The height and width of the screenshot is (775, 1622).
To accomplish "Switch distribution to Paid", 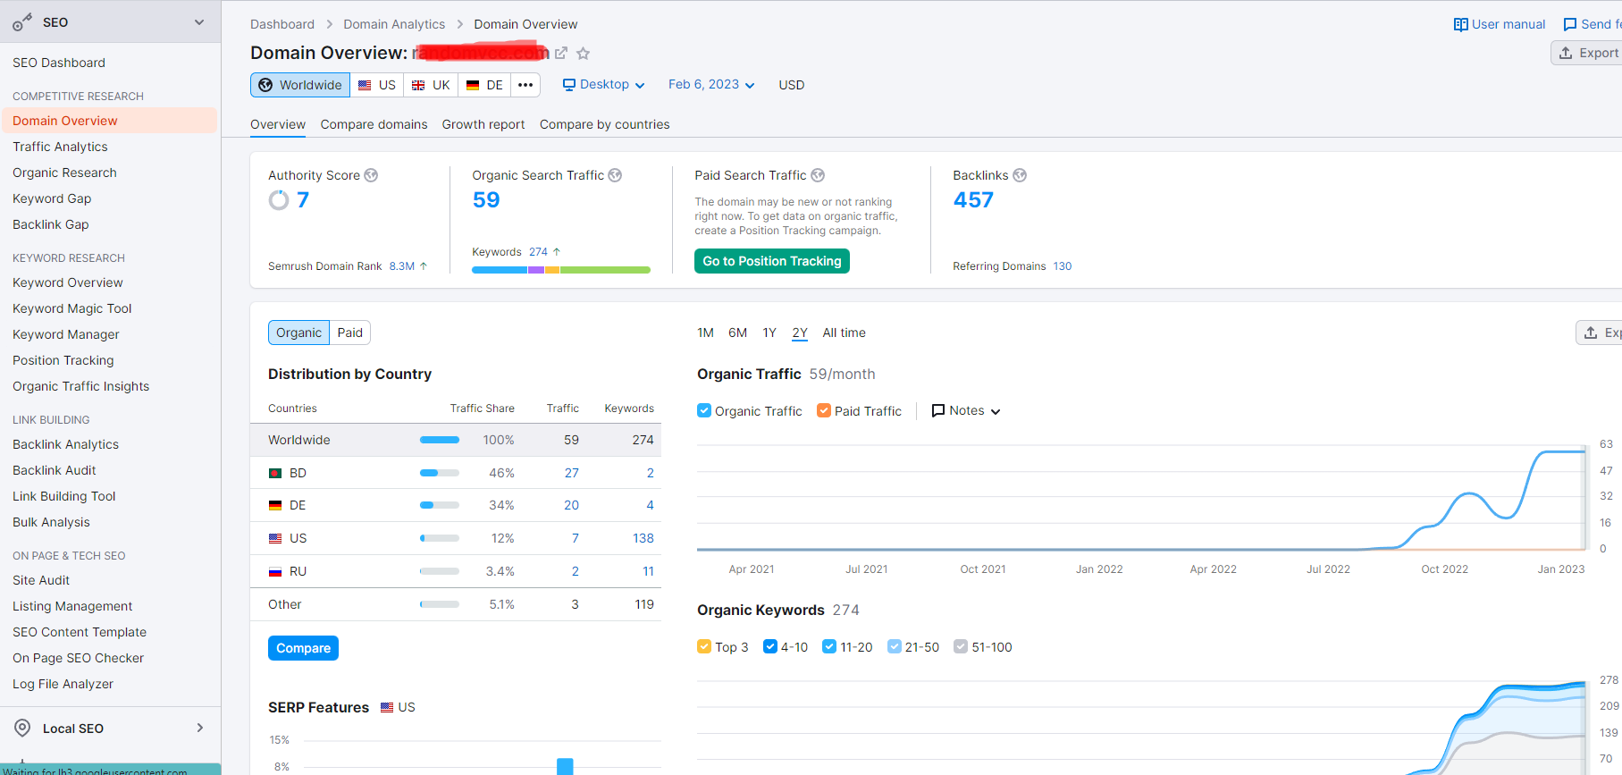I will 350,333.
